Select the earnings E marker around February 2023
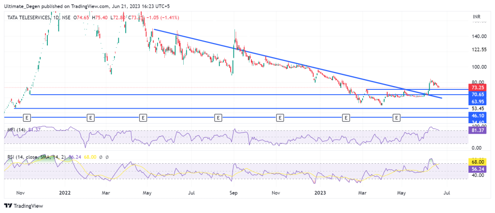This screenshot has width=495, height=213. point(346,118)
